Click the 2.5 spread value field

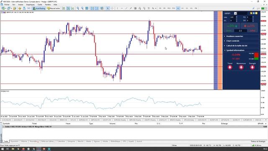click(x=240, y=31)
